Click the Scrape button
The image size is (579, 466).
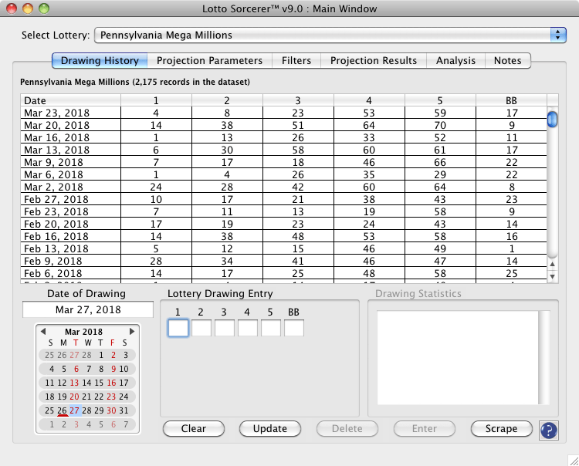click(x=501, y=428)
